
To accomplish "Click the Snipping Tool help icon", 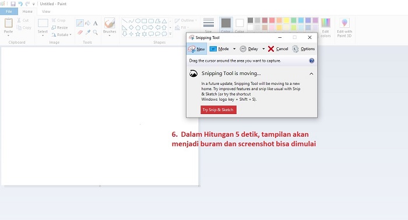I will 311,61.
